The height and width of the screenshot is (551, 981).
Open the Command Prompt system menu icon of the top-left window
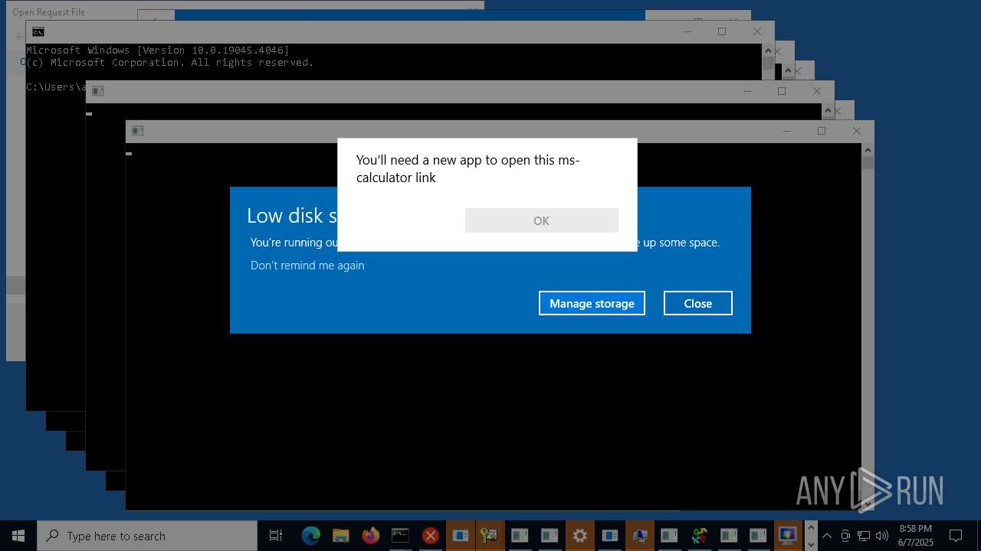[x=38, y=32]
